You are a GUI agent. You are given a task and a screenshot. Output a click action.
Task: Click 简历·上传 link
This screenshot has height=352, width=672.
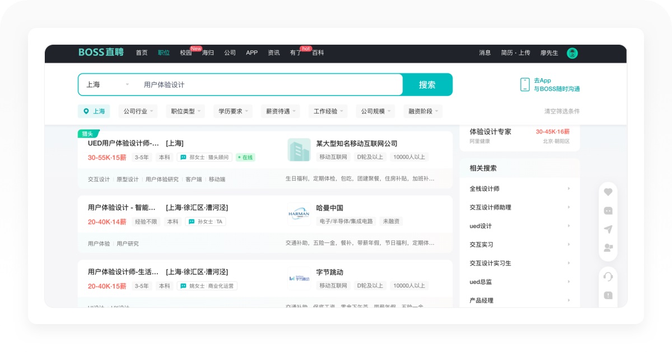516,53
